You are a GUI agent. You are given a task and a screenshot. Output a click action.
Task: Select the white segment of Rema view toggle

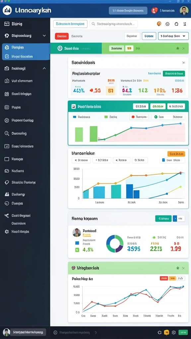coord(181,218)
